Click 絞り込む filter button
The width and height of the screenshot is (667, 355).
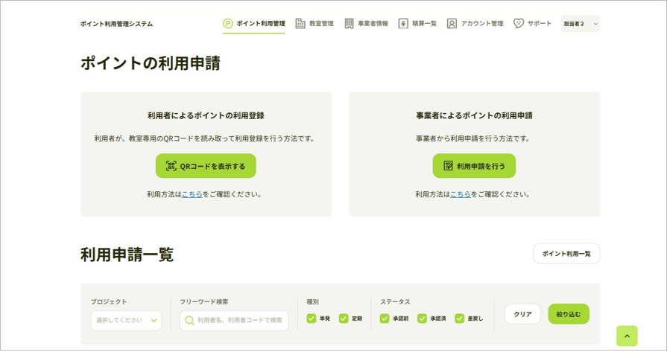click(x=569, y=314)
